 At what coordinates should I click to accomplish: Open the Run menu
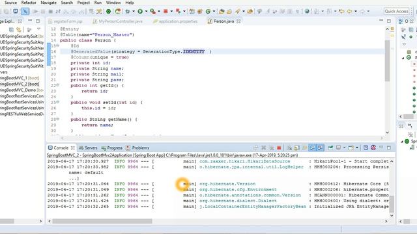coord(98,3)
